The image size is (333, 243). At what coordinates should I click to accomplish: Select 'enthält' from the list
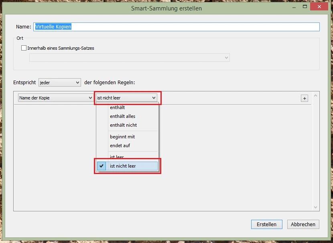118,107
